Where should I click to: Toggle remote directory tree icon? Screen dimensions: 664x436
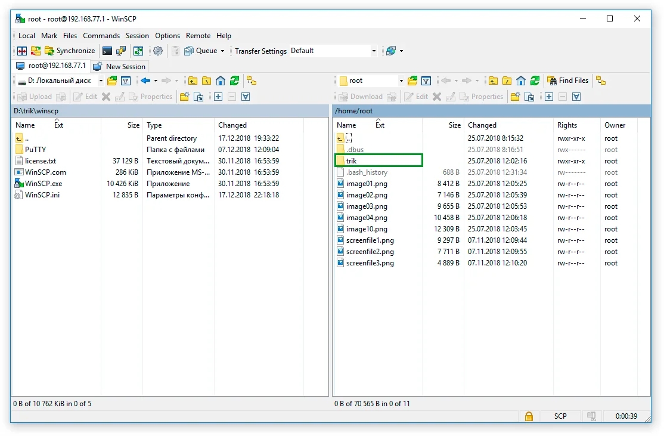(x=600, y=81)
